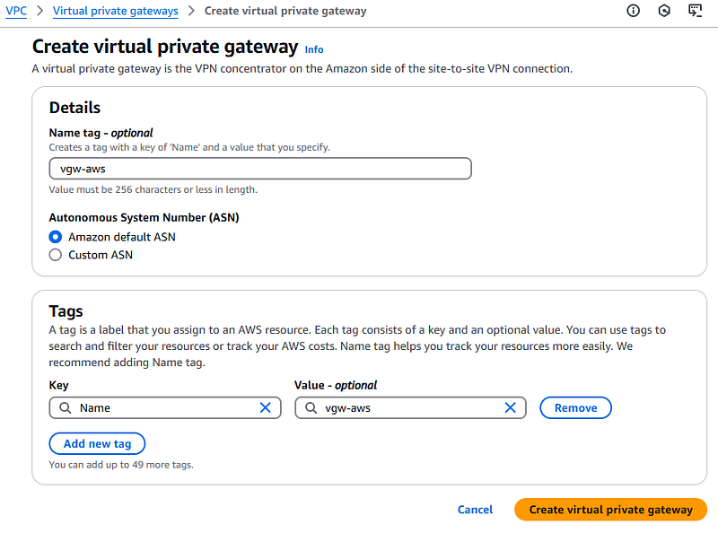Viewport: 718px width, 533px height.
Task: Click the tag Value combo box
Action: pos(410,407)
